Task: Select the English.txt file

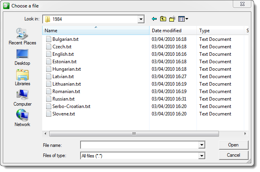Action: [x=63, y=54]
